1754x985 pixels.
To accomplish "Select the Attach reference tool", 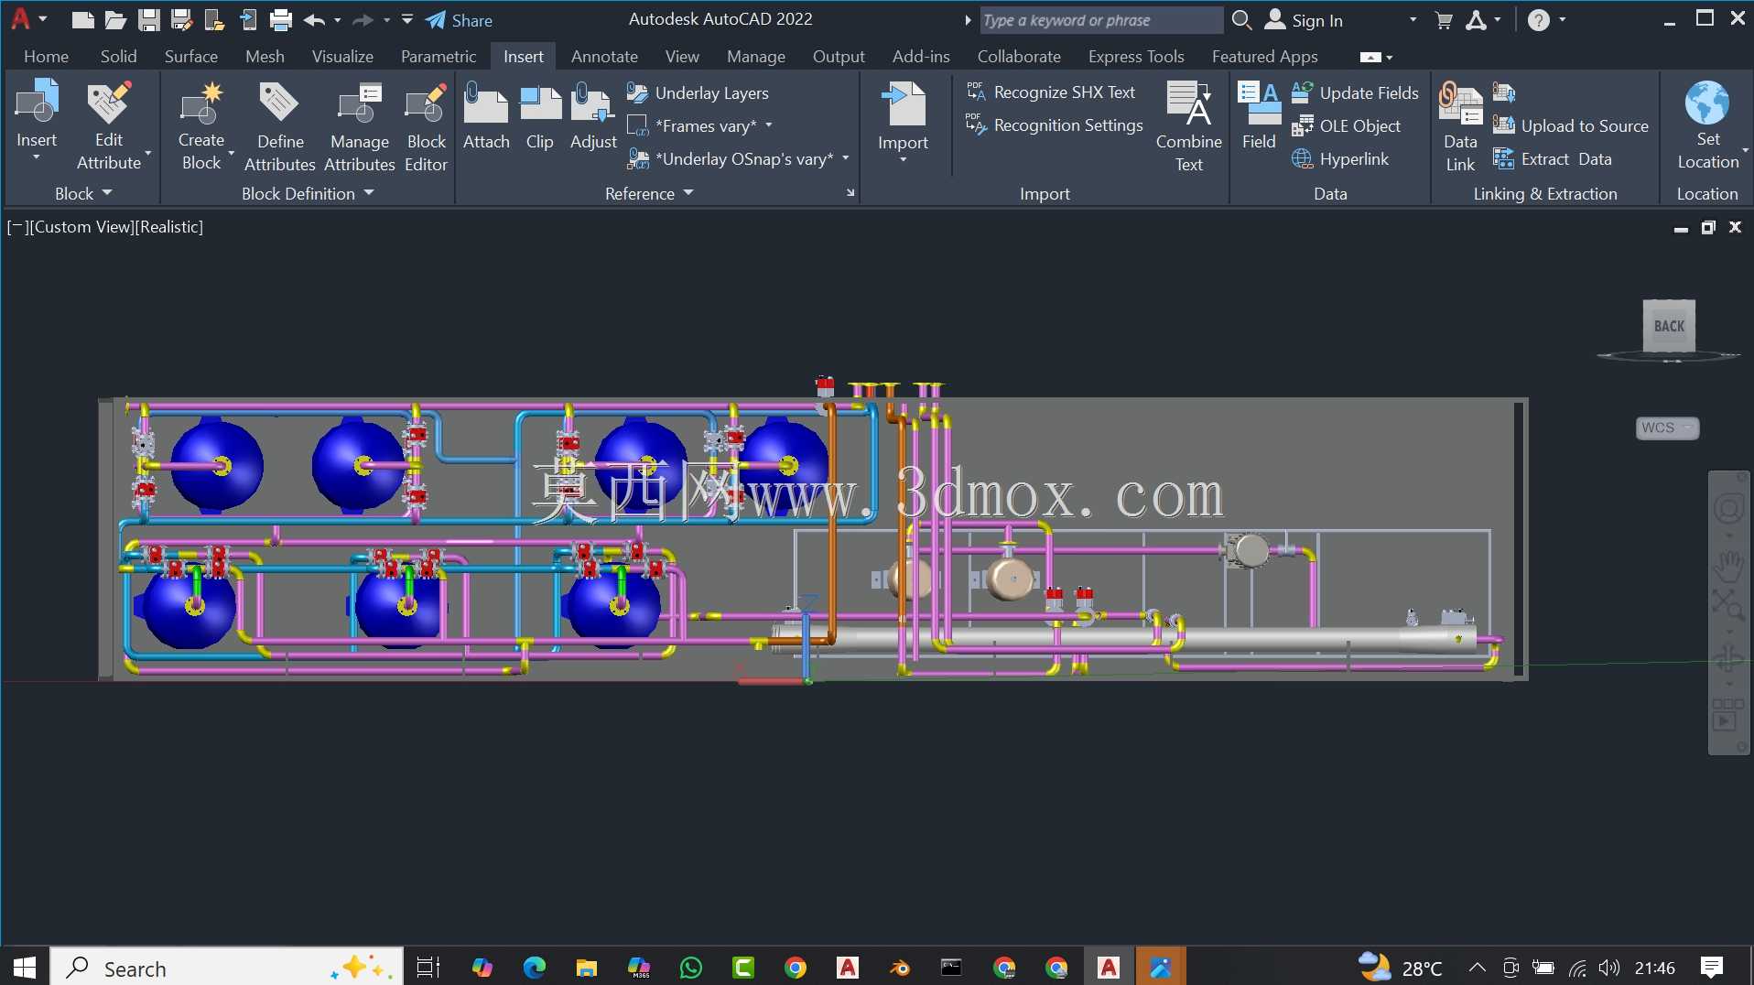I will click(486, 116).
